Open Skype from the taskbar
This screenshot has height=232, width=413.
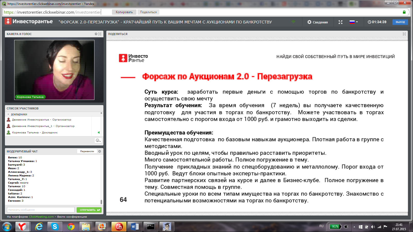pos(54,227)
